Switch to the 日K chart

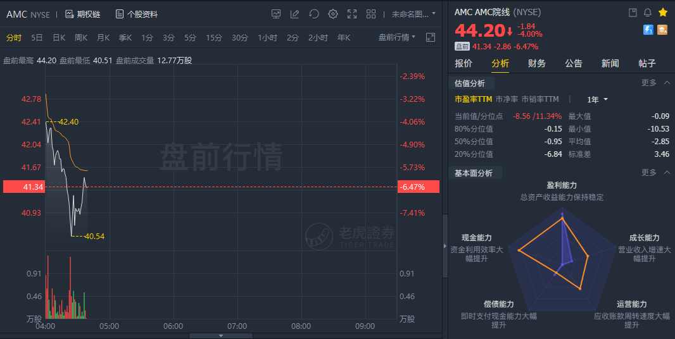59,38
